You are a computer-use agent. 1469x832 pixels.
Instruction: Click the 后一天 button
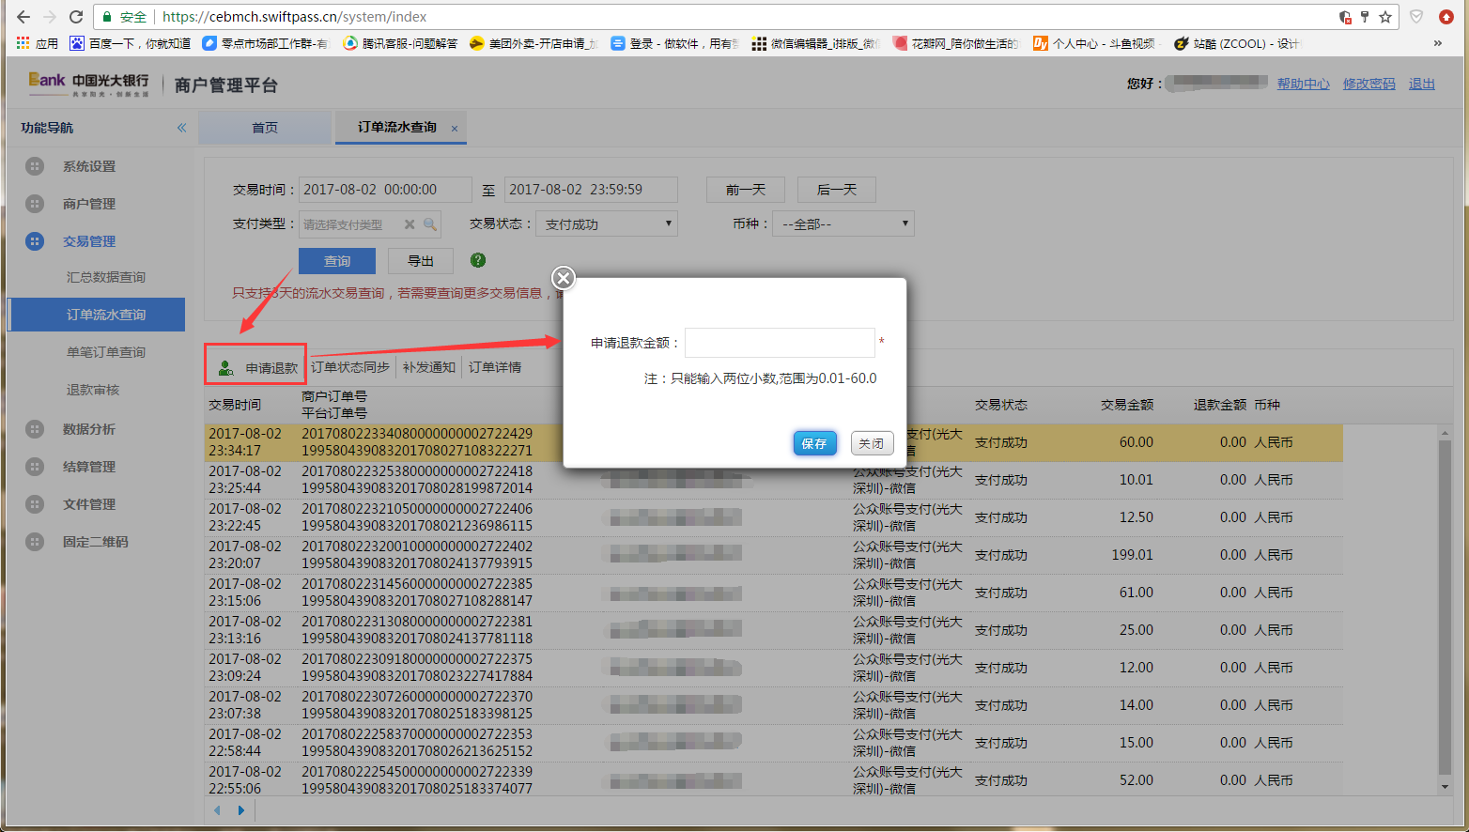click(x=837, y=190)
